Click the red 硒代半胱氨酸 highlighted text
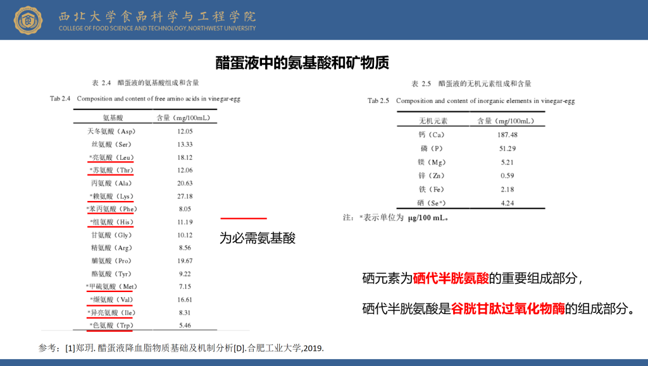 click(x=451, y=278)
